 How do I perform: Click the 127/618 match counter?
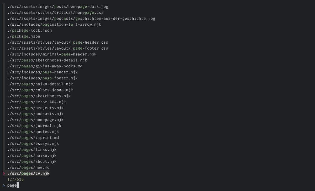[x=15, y=179]
